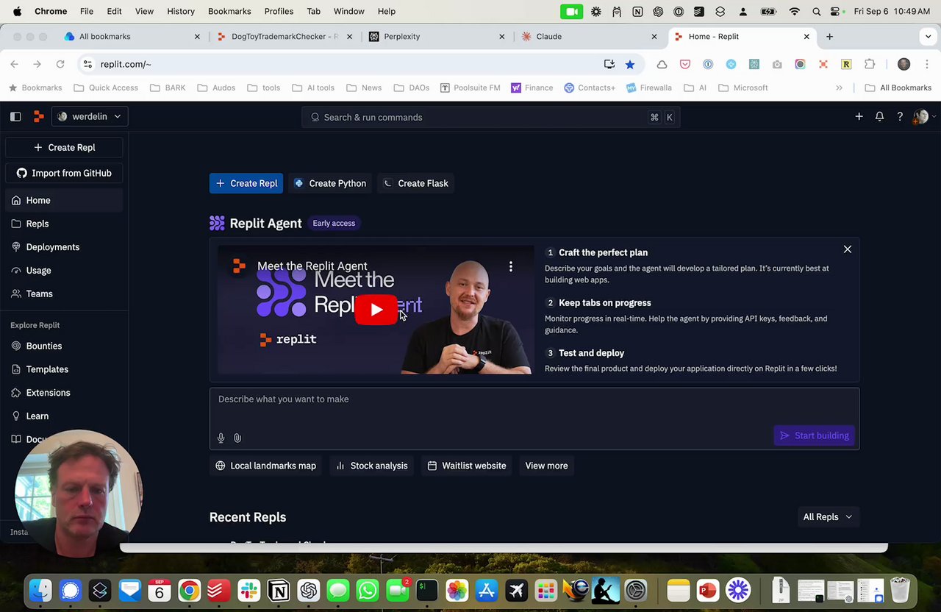Click the bookmark star icon
The height and width of the screenshot is (612, 941).
pos(630,64)
